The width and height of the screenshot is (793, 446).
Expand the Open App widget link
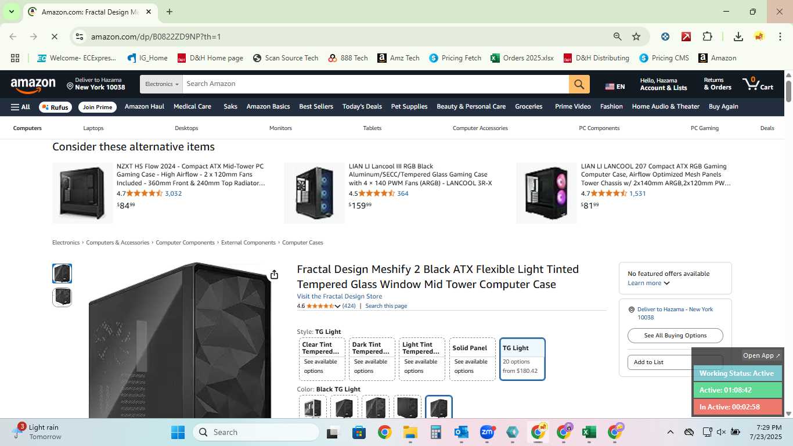(762, 355)
